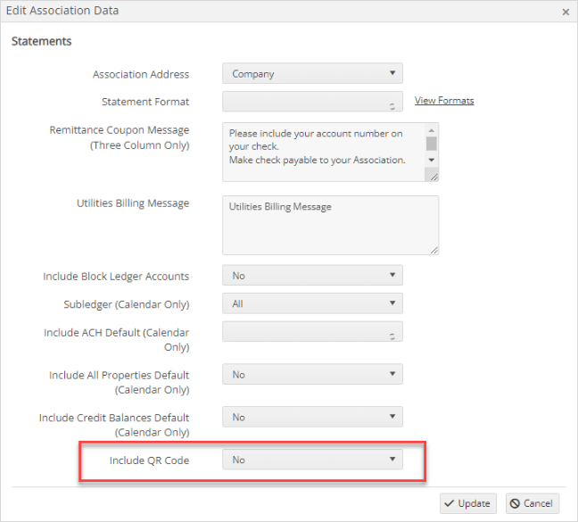
Task: Click the message box scrollbar's down arrow
Action: pos(432,160)
